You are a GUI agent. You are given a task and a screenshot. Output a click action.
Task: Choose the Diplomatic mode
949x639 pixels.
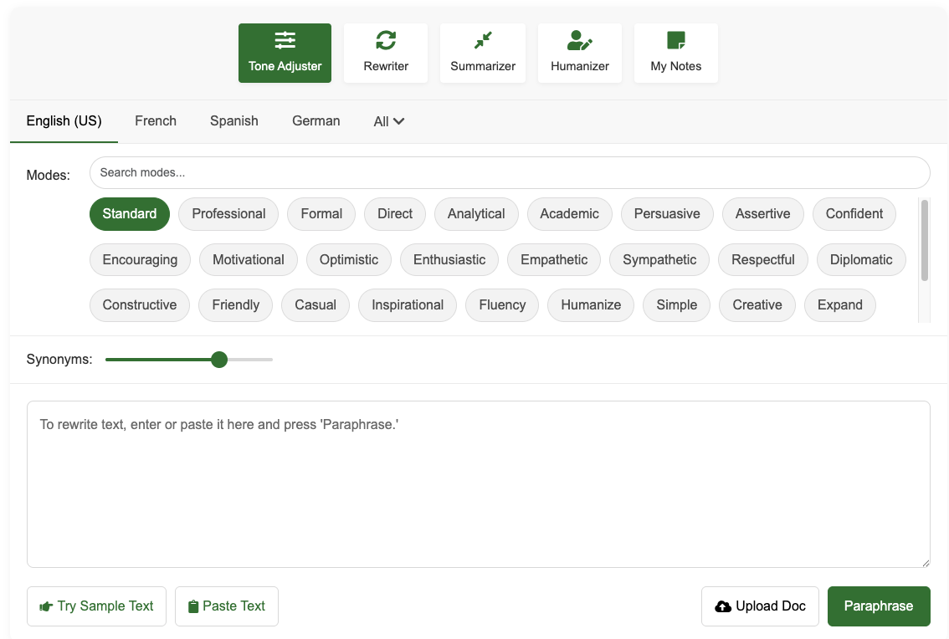[860, 259]
